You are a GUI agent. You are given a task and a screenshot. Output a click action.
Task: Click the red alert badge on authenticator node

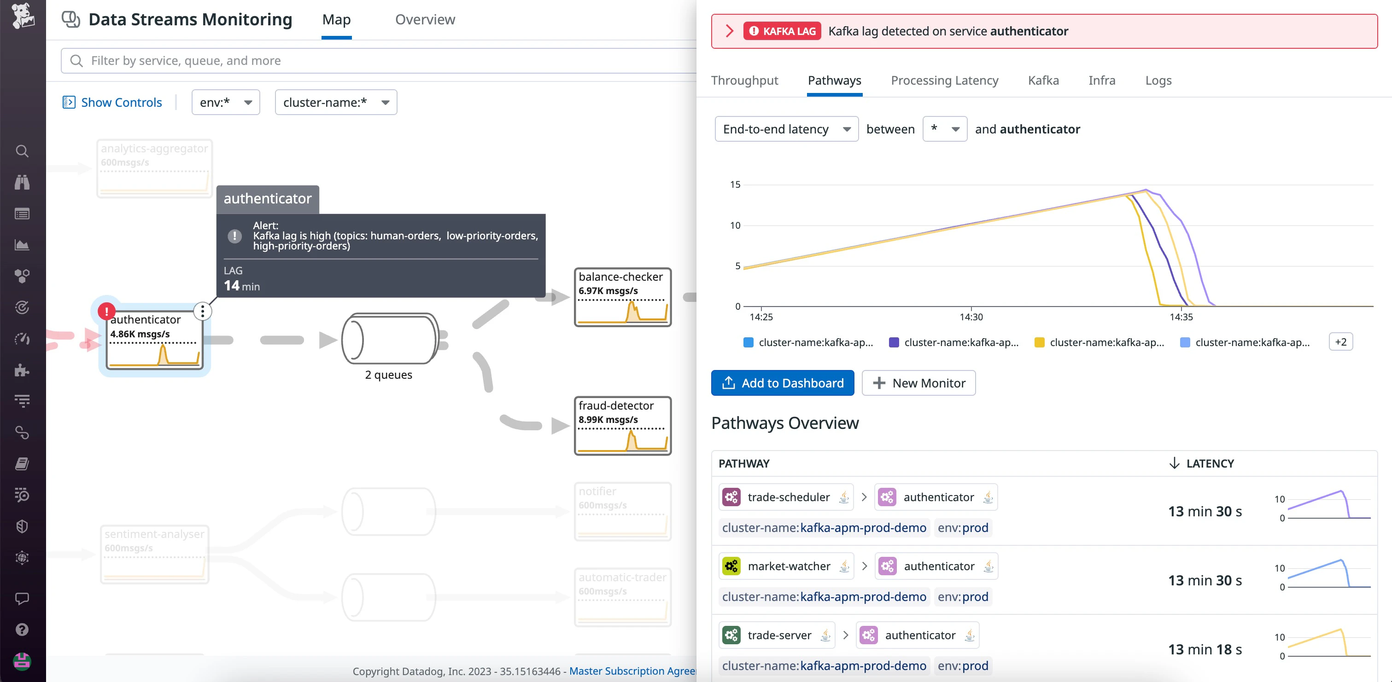(x=106, y=312)
